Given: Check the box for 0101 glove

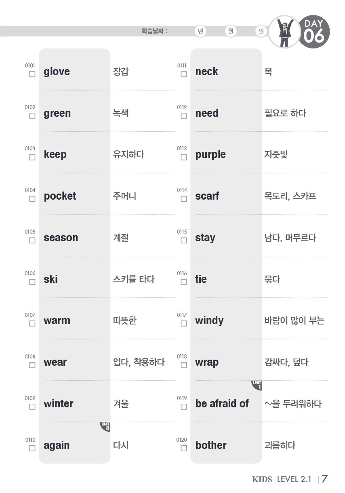Looking at the screenshot, I should (32, 74).
